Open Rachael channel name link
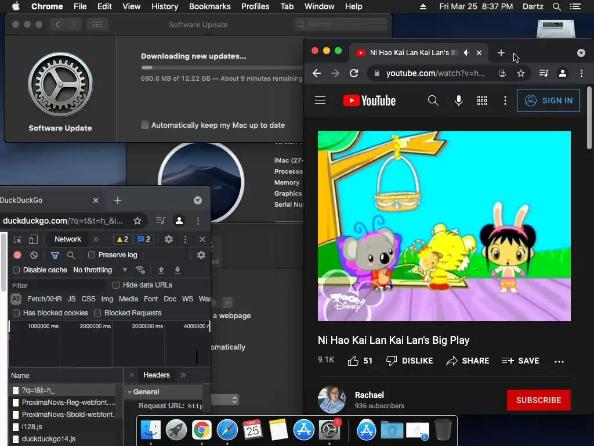The image size is (594, 446). pyautogui.click(x=370, y=395)
